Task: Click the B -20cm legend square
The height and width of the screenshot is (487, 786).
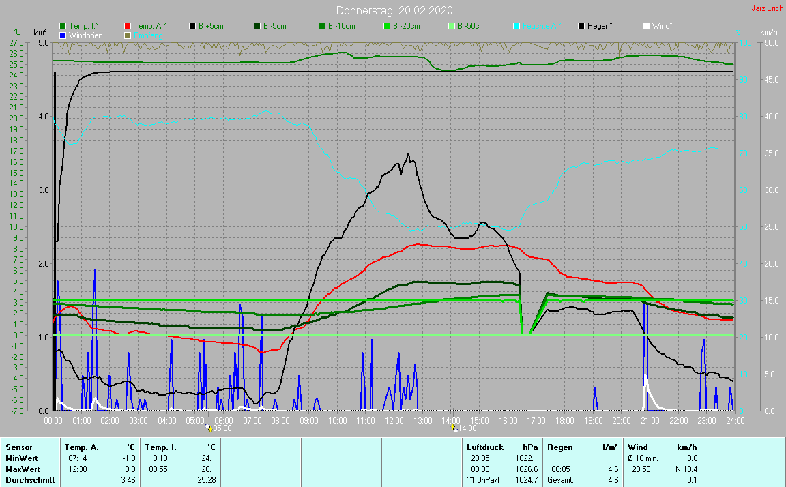Action: [x=387, y=26]
